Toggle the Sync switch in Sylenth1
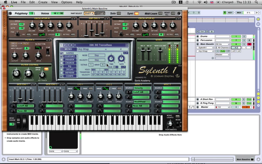This screenshot has height=164, width=262. point(136,13)
